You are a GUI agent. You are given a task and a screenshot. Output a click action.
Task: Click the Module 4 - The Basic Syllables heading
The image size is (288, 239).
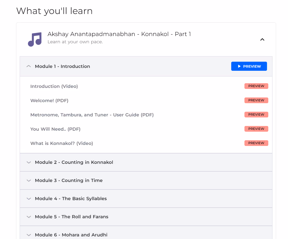tap(71, 199)
